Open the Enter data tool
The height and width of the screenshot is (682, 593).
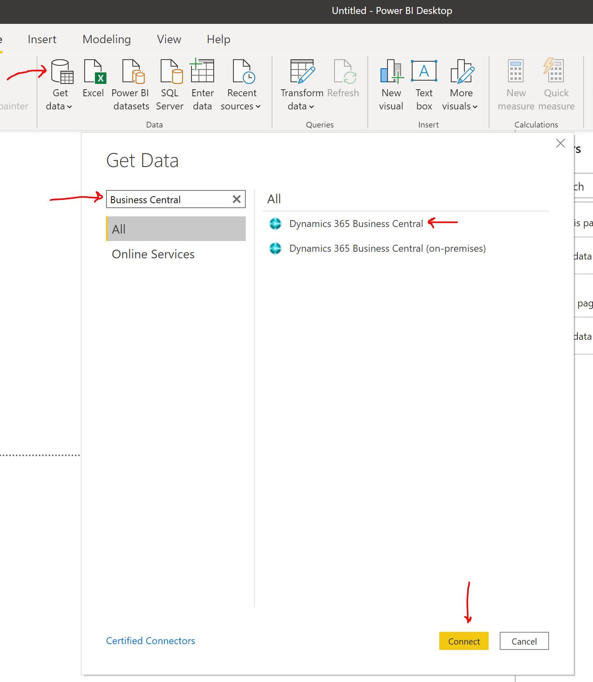pos(202,85)
